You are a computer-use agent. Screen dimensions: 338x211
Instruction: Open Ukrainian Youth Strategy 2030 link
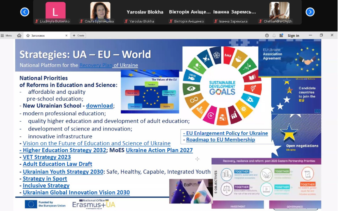click(x=63, y=172)
